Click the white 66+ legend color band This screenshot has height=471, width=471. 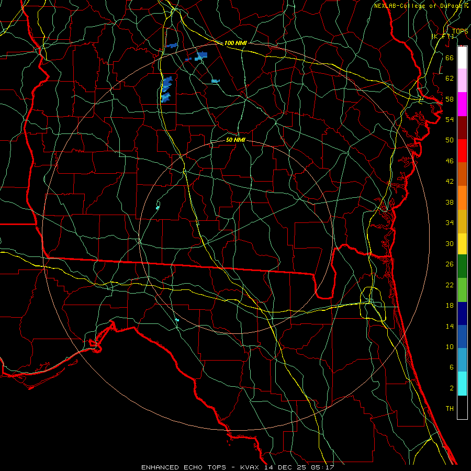point(462,58)
